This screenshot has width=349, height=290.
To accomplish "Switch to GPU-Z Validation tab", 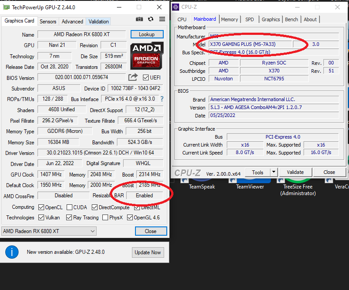I will tap(98, 22).
